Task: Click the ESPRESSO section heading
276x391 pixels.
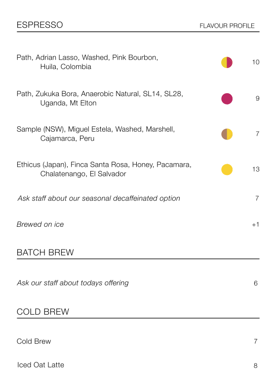Action: click(39, 25)
